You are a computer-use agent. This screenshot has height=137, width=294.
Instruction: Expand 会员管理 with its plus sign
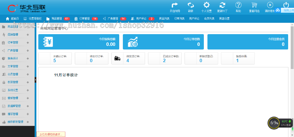click(x=28, y=74)
